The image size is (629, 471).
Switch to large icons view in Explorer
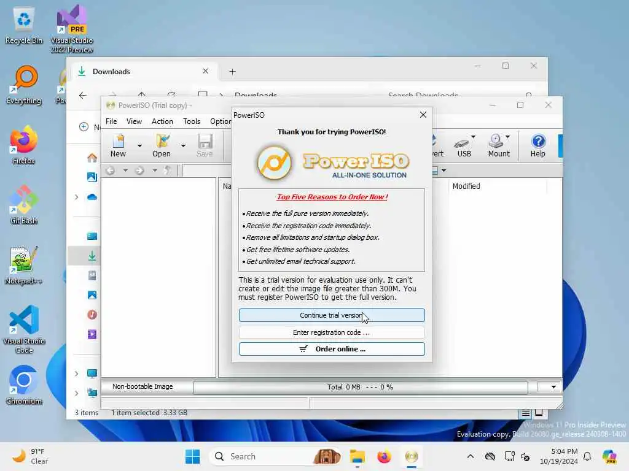coord(539,413)
